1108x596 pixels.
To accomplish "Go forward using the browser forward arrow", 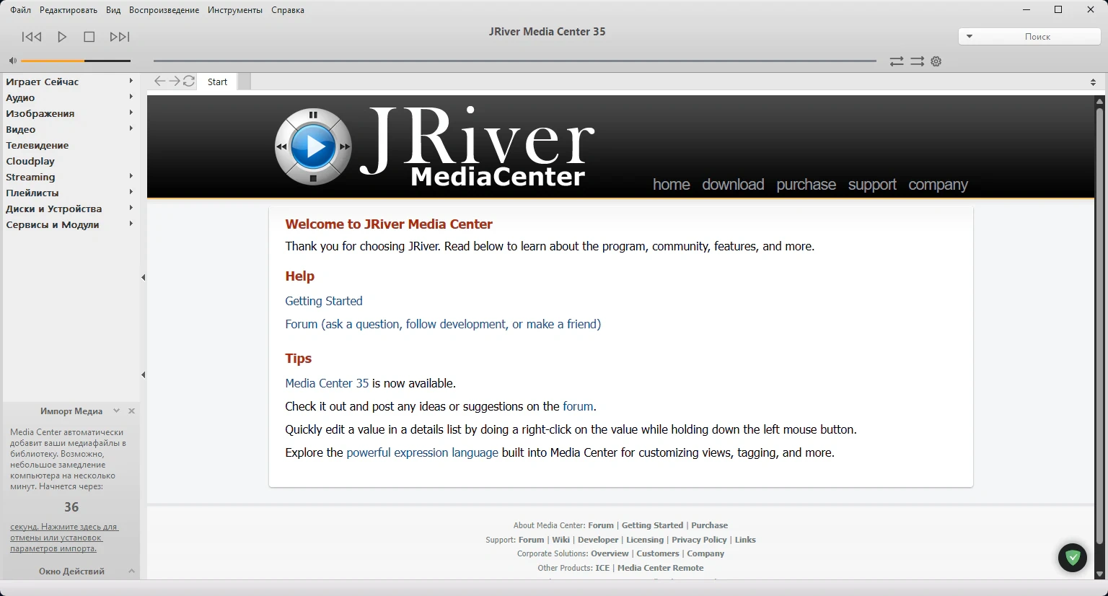I will tap(175, 82).
